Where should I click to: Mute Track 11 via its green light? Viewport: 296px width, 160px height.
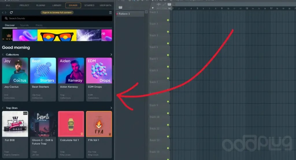(x=168, y=137)
